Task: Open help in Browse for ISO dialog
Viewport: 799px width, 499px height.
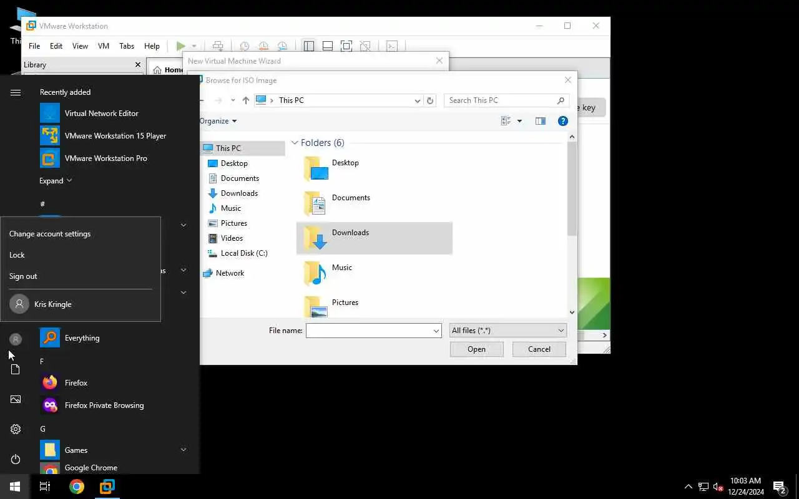Action: click(562, 121)
